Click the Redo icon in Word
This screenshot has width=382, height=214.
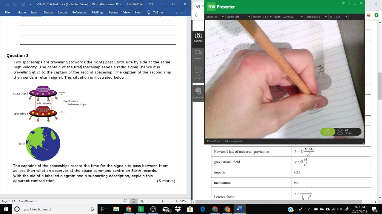(23, 4)
